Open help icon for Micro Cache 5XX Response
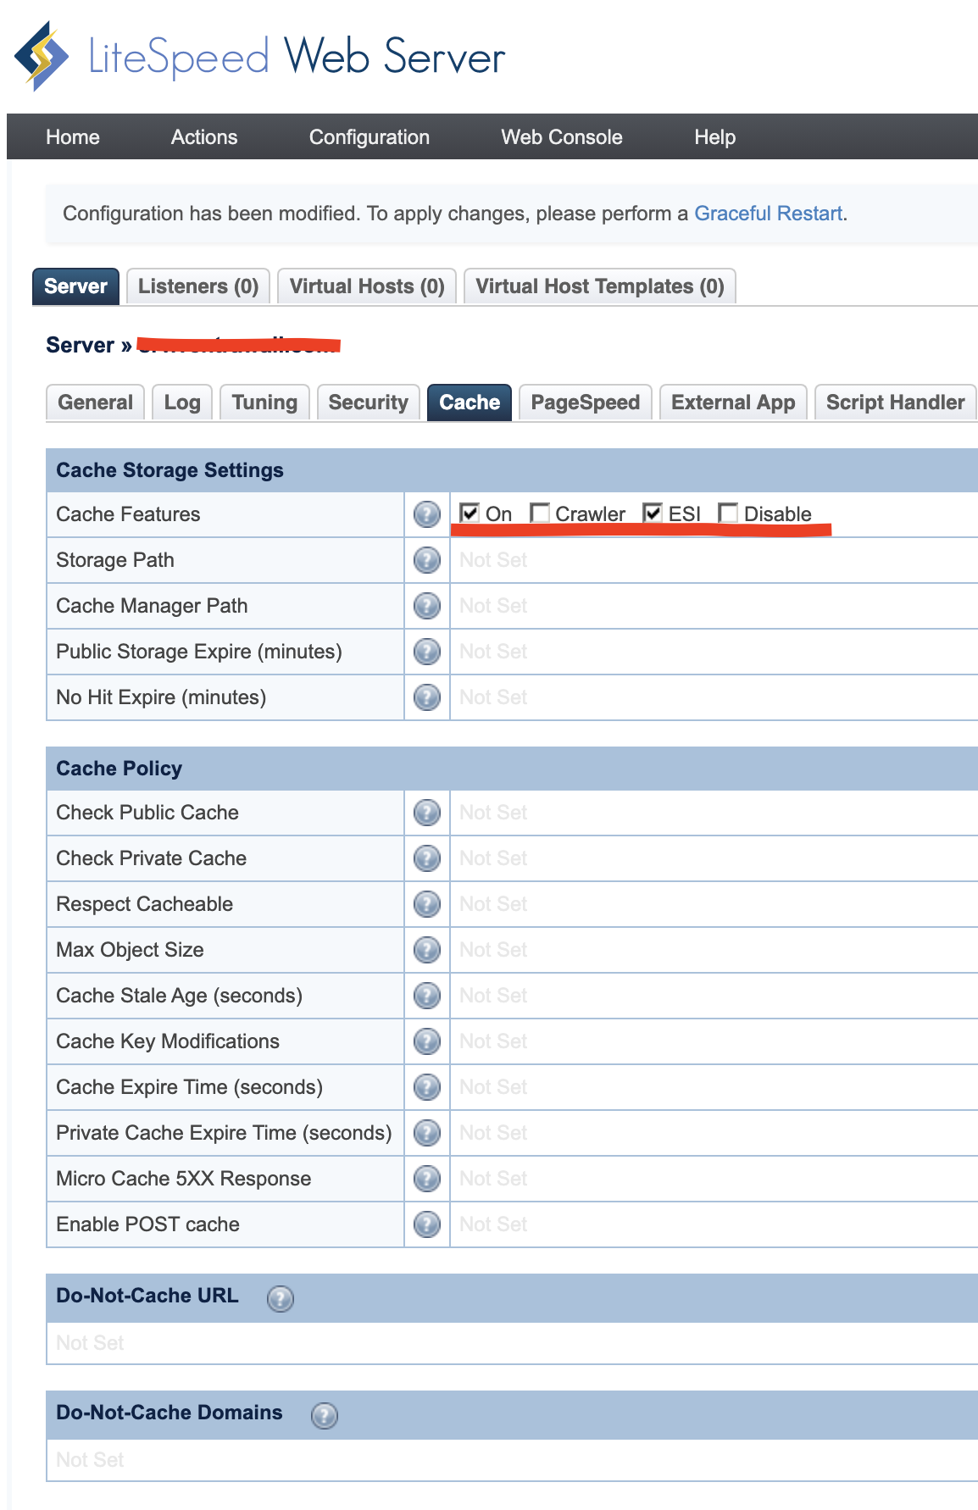The width and height of the screenshot is (978, 1510). (427, 1179)
